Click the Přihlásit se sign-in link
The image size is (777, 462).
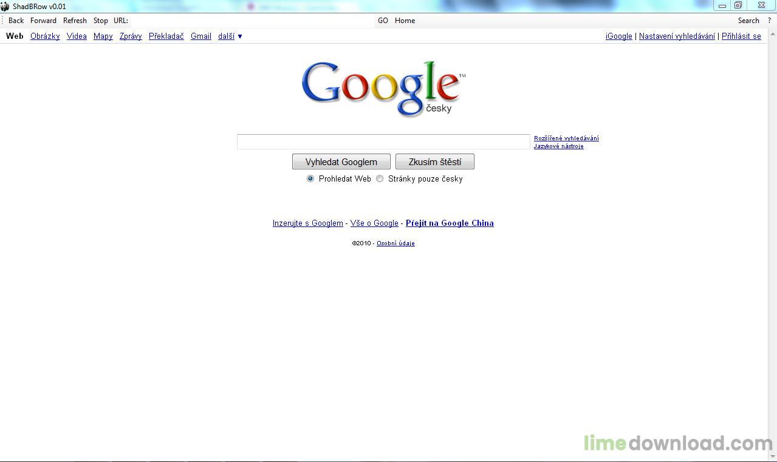pos(741,36)
